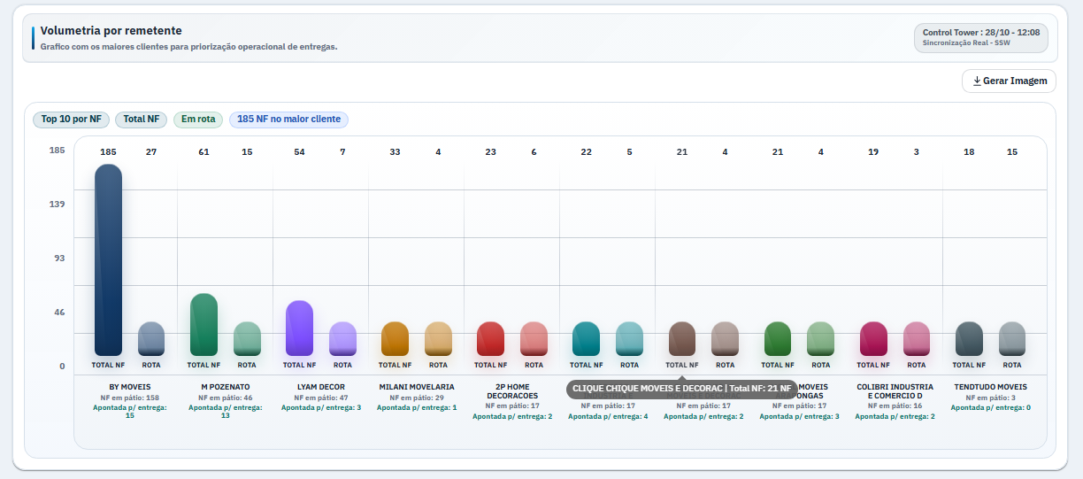
Task: Click the BY MOVEIS Rota bar
Action: [151, 339]
